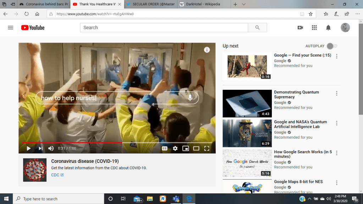This screenshot has height=204, width=363.
Task: Enter full screen mode on the video
Action: point(207,148)
